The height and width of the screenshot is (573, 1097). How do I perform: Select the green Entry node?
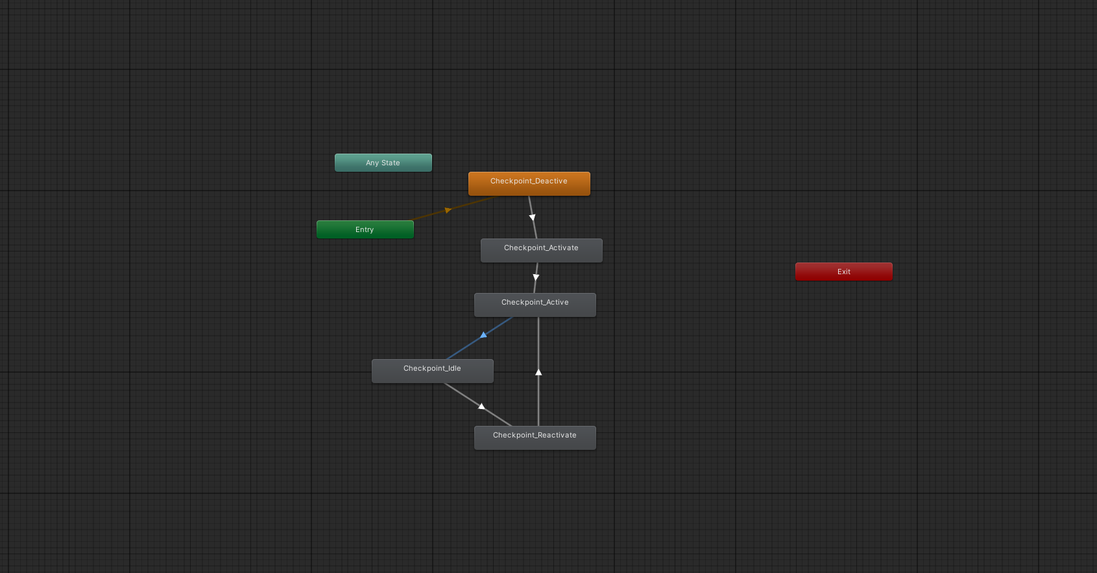pos(365,229)
